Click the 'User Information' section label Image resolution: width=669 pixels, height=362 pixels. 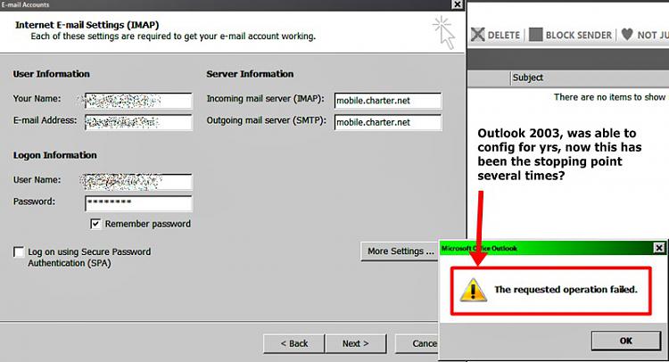pyautogui.click(x=51, y=74)
